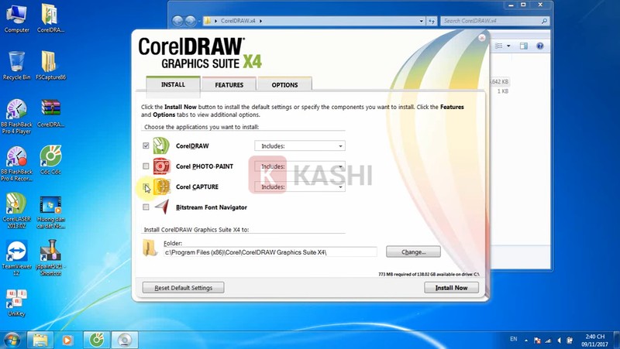The width and height of the screenshot is (620, 349).
Task: Click the CorelDRAW application icon in installer
Action: pyautogui.click(x=161, y=145)
